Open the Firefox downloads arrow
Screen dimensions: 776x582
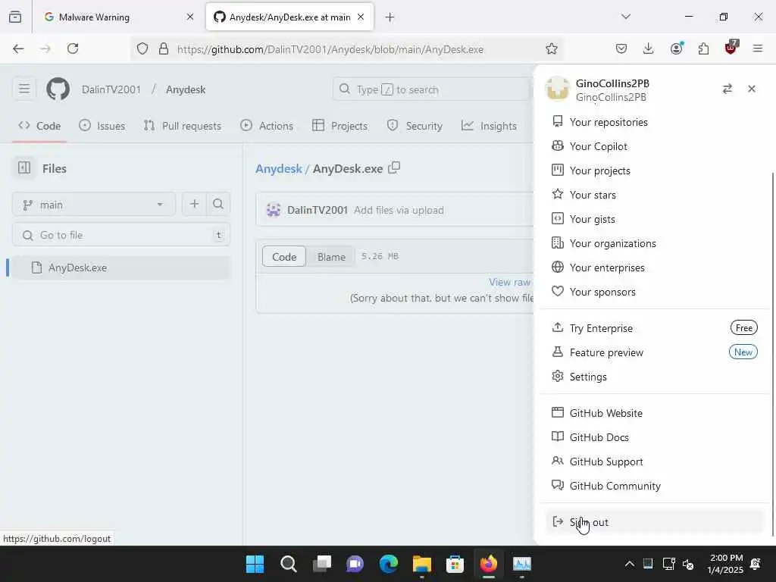pos(649,48)
